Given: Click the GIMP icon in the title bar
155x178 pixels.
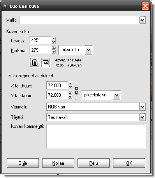Looking at the screenshot, I should tap(5, 6).
